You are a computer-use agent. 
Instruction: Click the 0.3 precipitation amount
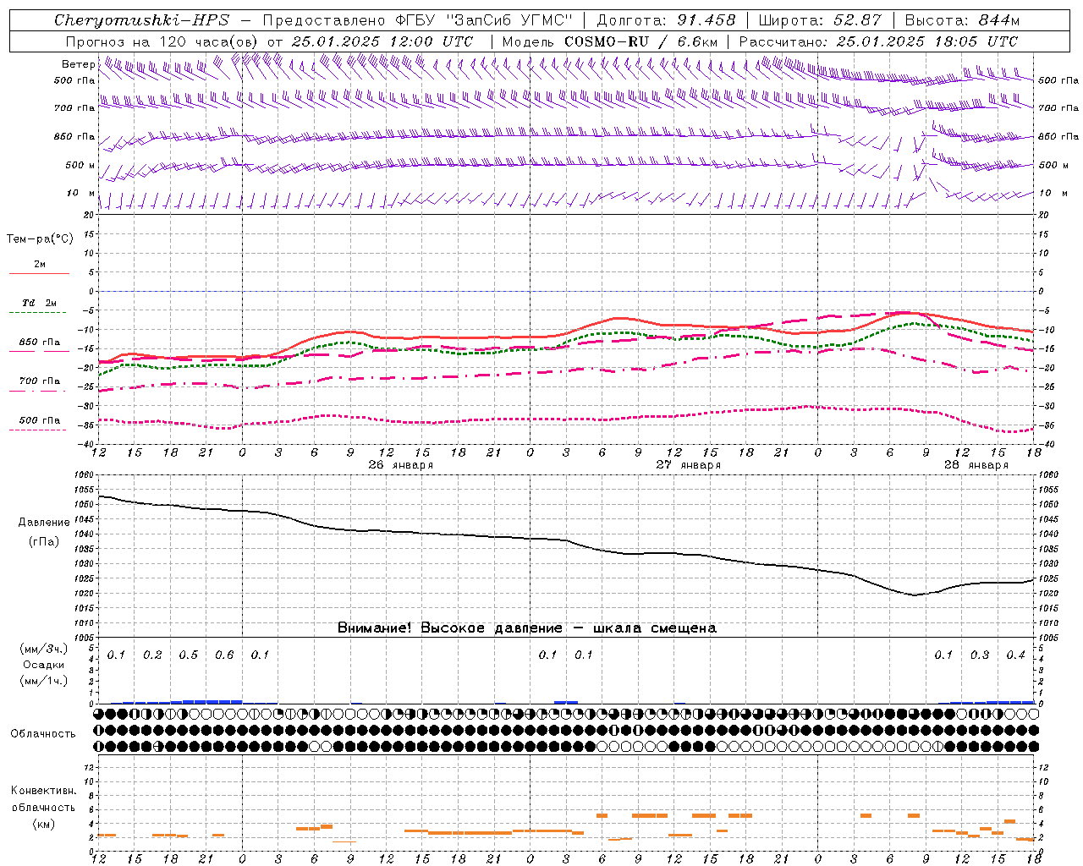pyautogui.click(x=980, y=655)
